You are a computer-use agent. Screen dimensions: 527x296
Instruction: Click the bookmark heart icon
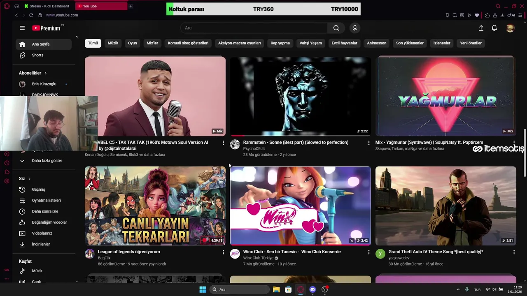(x=477, y=15)
